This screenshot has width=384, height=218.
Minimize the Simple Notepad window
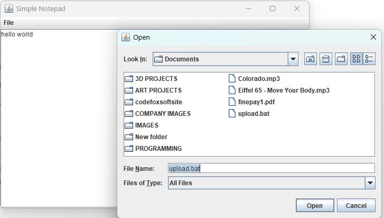tap(249, 8)
